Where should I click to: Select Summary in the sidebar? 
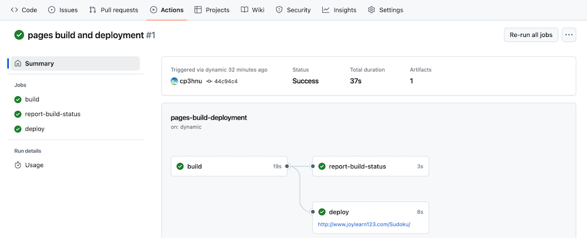(x=75, y=63)
